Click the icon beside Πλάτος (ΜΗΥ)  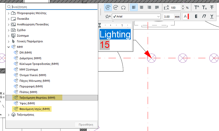(16, 92)
